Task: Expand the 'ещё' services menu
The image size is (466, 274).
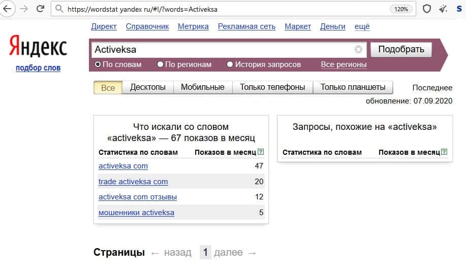Action: click(x=362, y=26)
